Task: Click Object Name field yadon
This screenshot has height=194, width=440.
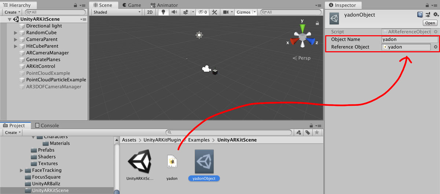Action: point(410,40)
